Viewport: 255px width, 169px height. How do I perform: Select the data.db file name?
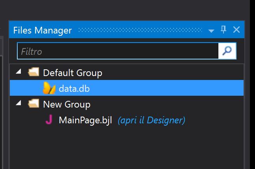74,89
